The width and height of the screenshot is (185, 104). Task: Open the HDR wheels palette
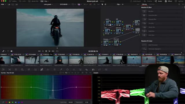[22, 70]
